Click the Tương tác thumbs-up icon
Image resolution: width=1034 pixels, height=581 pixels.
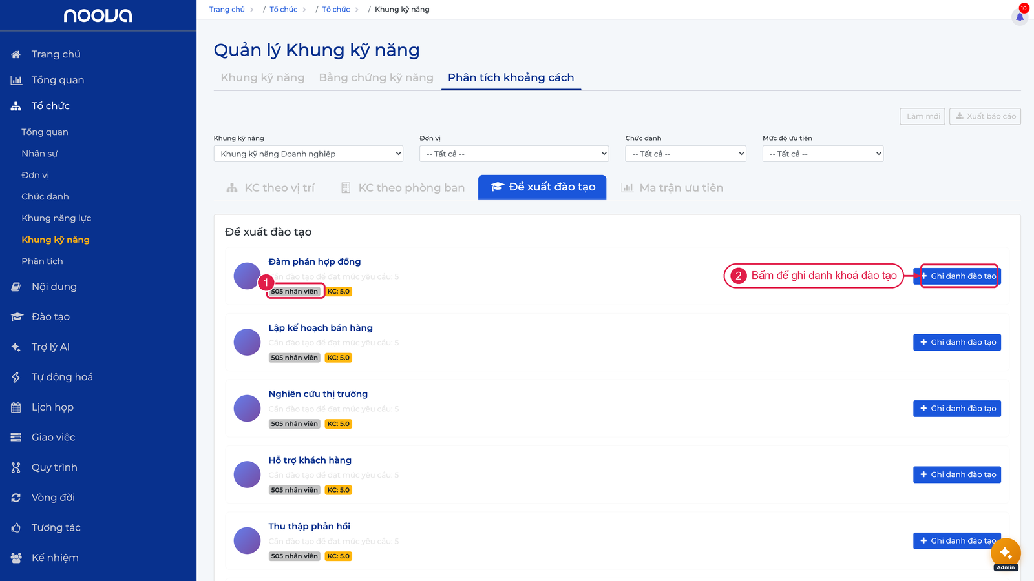(16, 527)
